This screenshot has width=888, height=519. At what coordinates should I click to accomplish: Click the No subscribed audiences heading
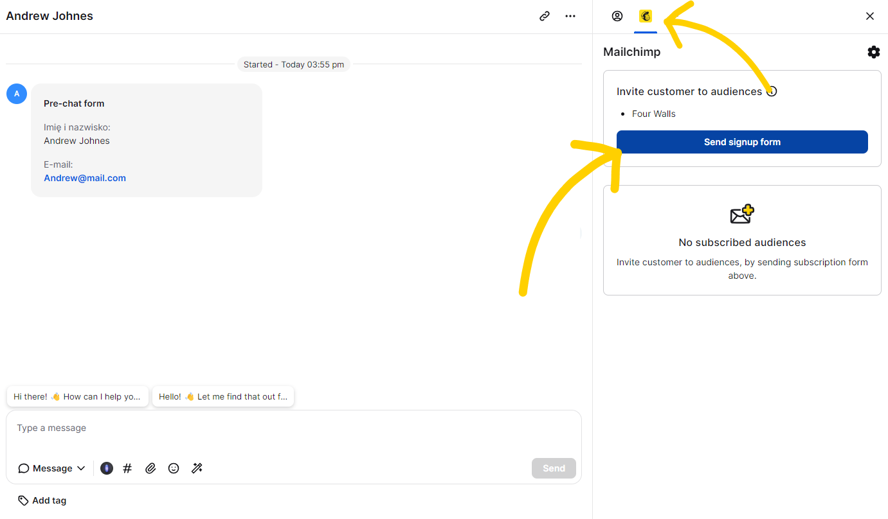pos(742,242)
